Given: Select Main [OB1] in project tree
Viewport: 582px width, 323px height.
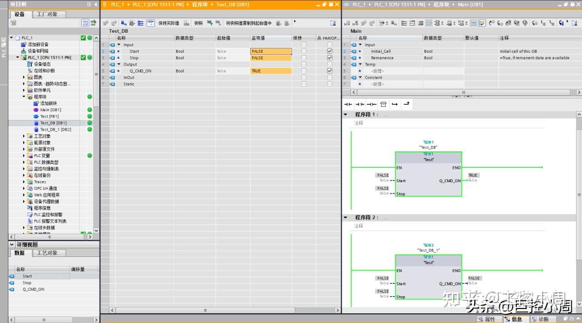Looking at the screenshot, I should click(x=50, y=110).
